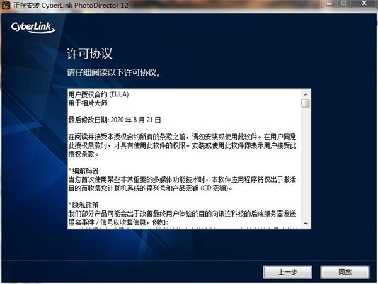378x284 pixels.
Task: Click the 最后修改日期 2020 年 8 月 21 日 line
Action: [115, 120]
